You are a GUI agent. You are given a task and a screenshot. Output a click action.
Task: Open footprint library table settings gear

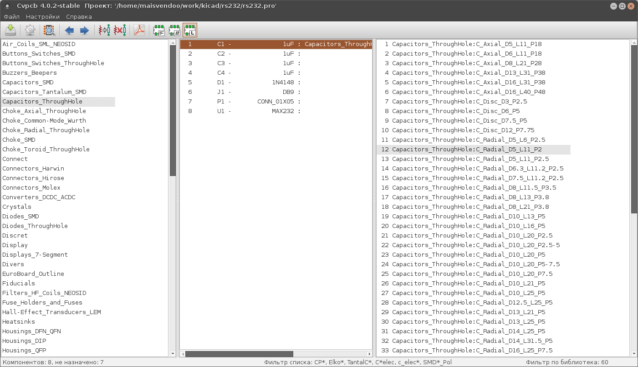30,31
